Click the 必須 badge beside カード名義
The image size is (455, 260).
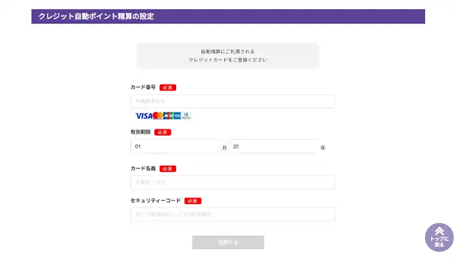[x=168, y=168]
